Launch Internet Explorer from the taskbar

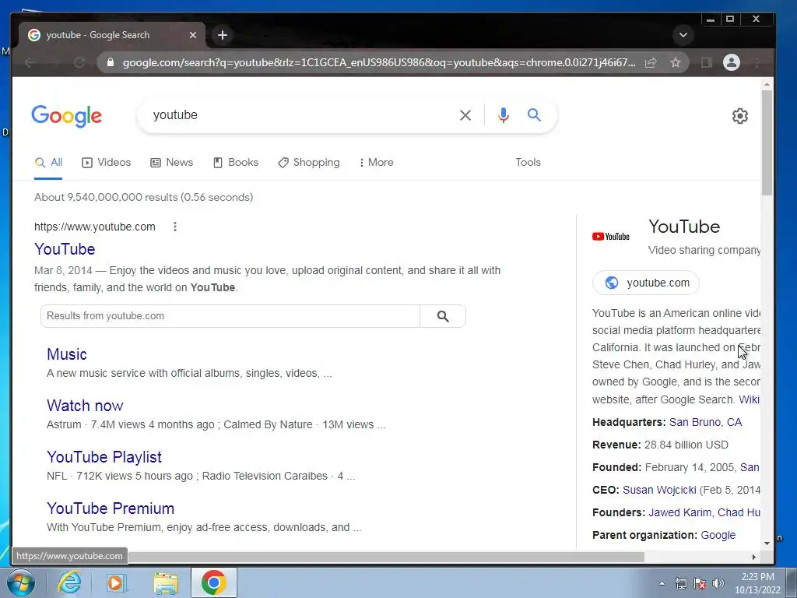[69, 582]
